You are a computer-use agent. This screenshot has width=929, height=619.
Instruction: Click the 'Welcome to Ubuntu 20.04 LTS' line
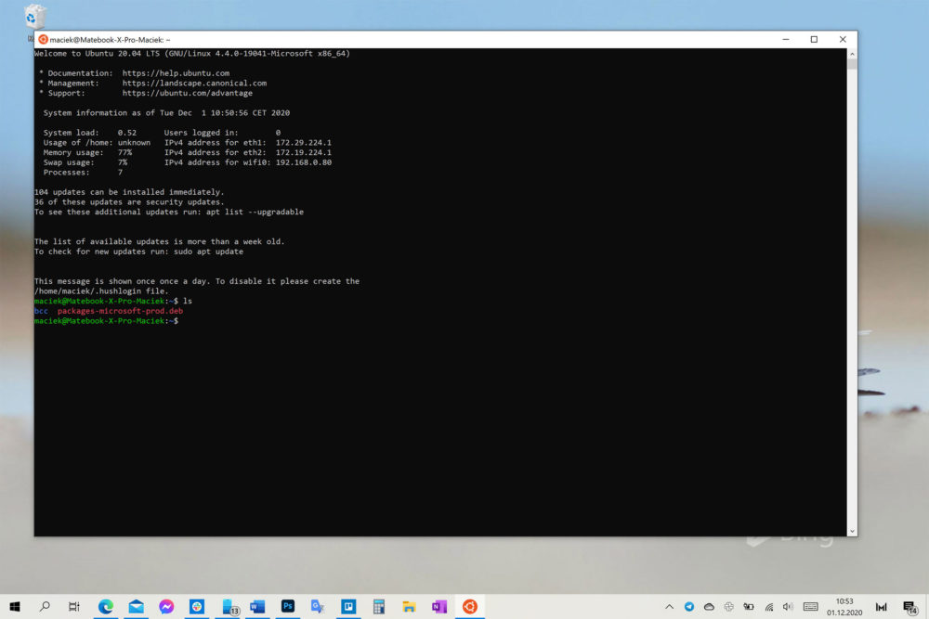192,54
